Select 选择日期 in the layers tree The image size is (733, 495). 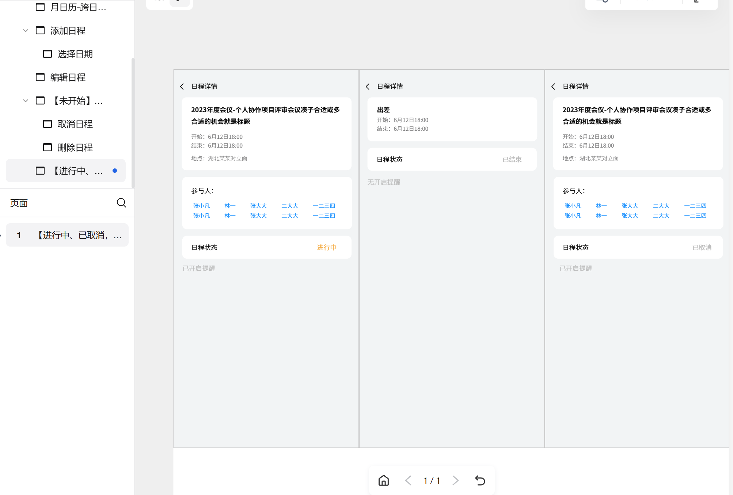click(75, 54)
